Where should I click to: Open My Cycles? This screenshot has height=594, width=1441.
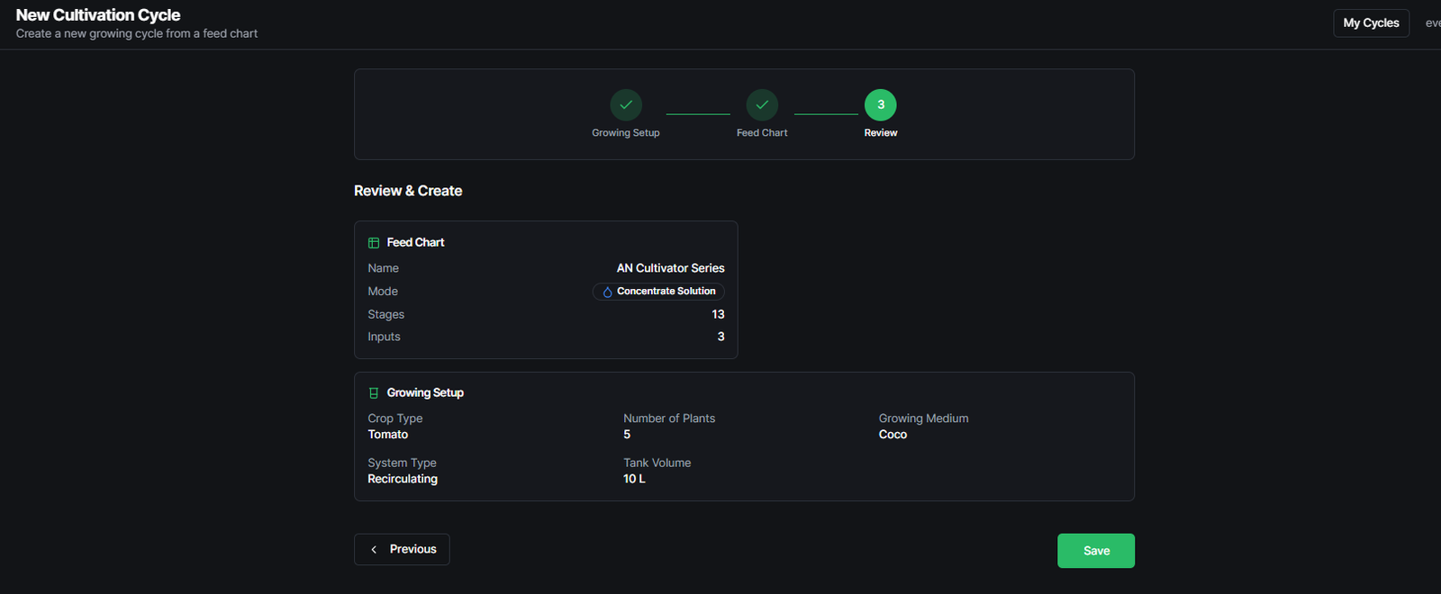1371,23
